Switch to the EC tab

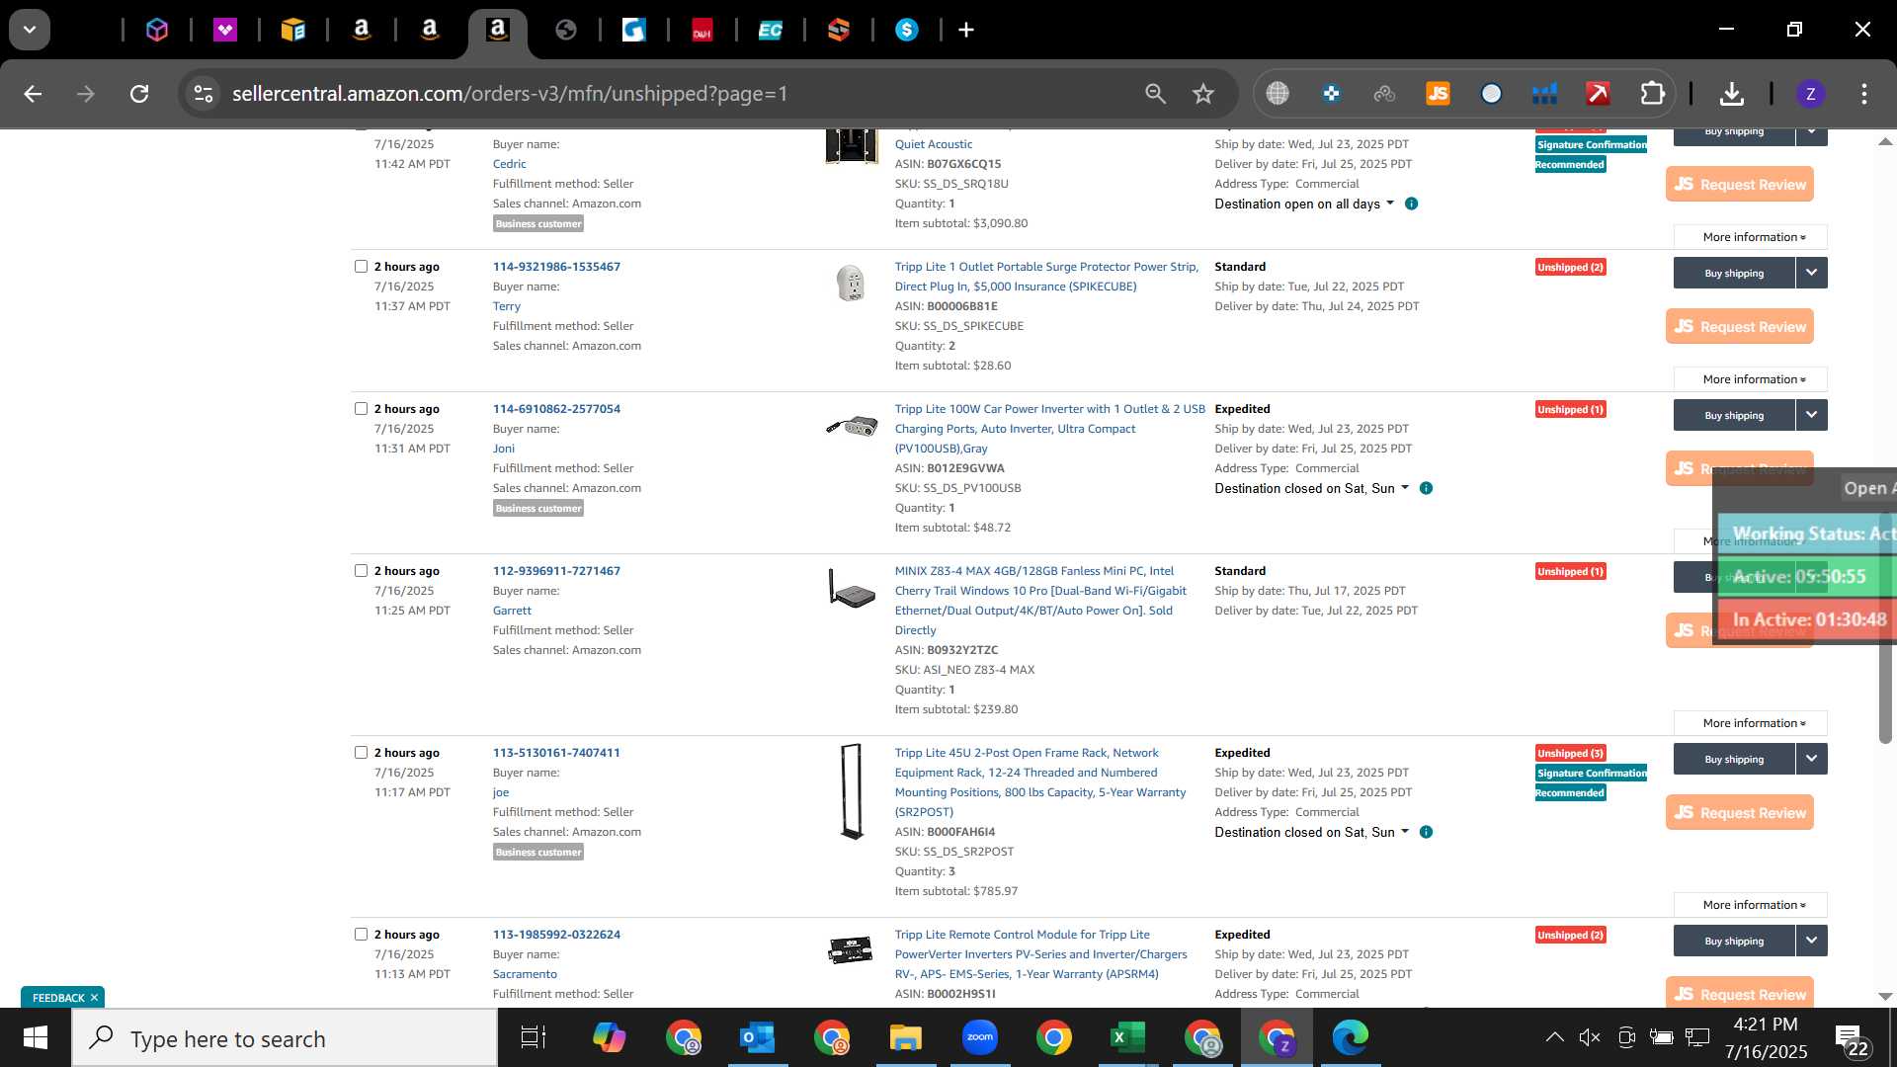pos(771,30)
